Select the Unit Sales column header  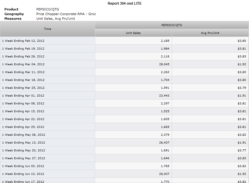point(133,33)
